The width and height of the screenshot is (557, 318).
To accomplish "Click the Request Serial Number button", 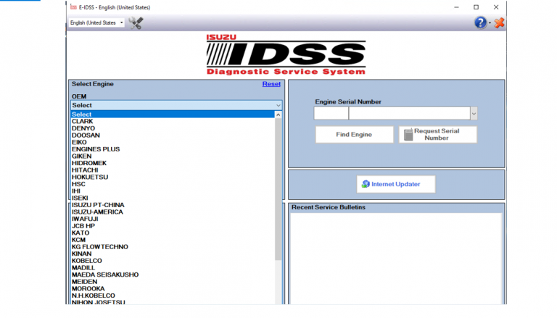I will pyautogui.click(x=437, y=135).
